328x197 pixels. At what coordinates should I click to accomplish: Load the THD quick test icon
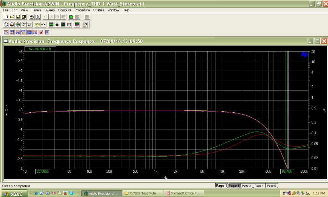click(12, 32)
